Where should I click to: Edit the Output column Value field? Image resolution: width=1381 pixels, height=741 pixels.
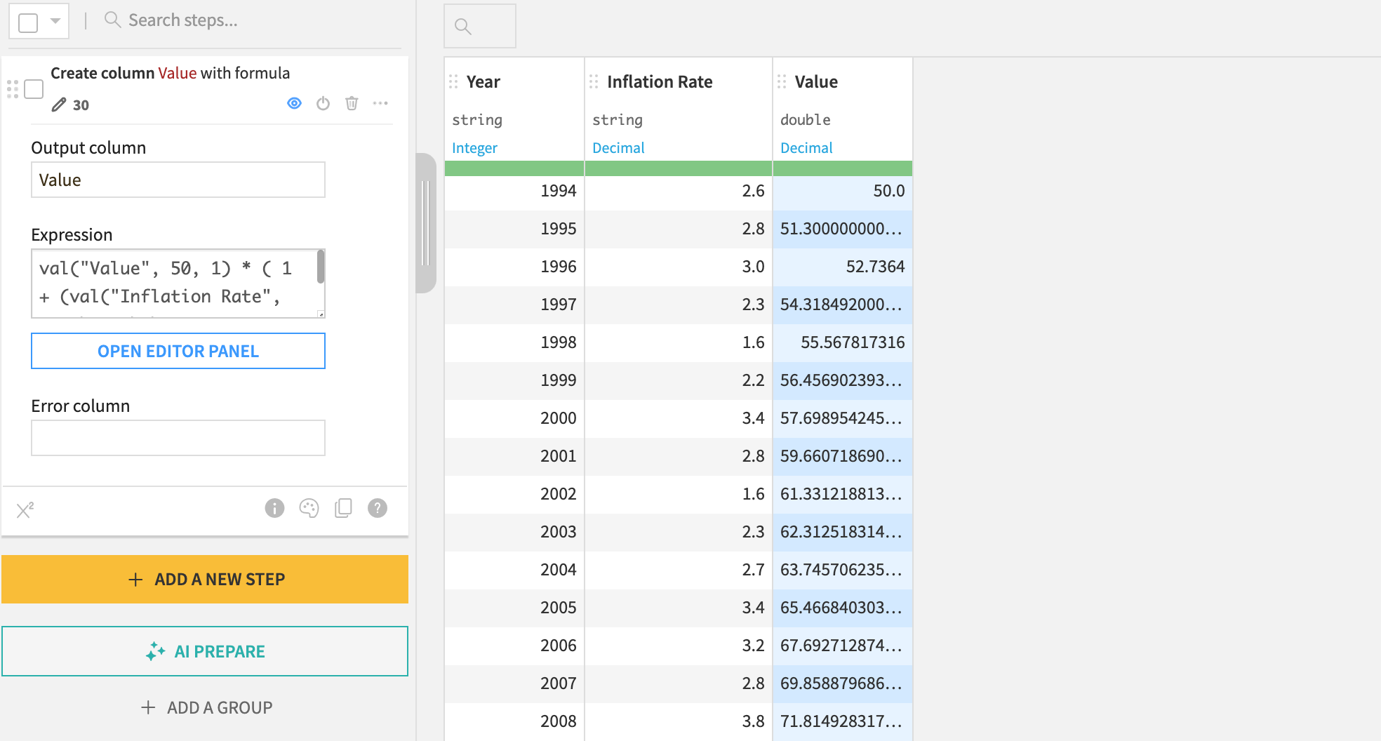point(178,180)
